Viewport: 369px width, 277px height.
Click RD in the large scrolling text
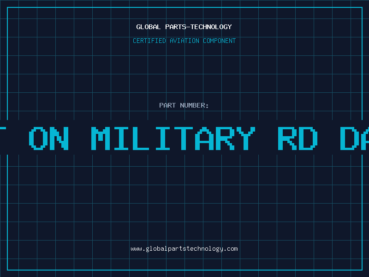coord(298,138)
